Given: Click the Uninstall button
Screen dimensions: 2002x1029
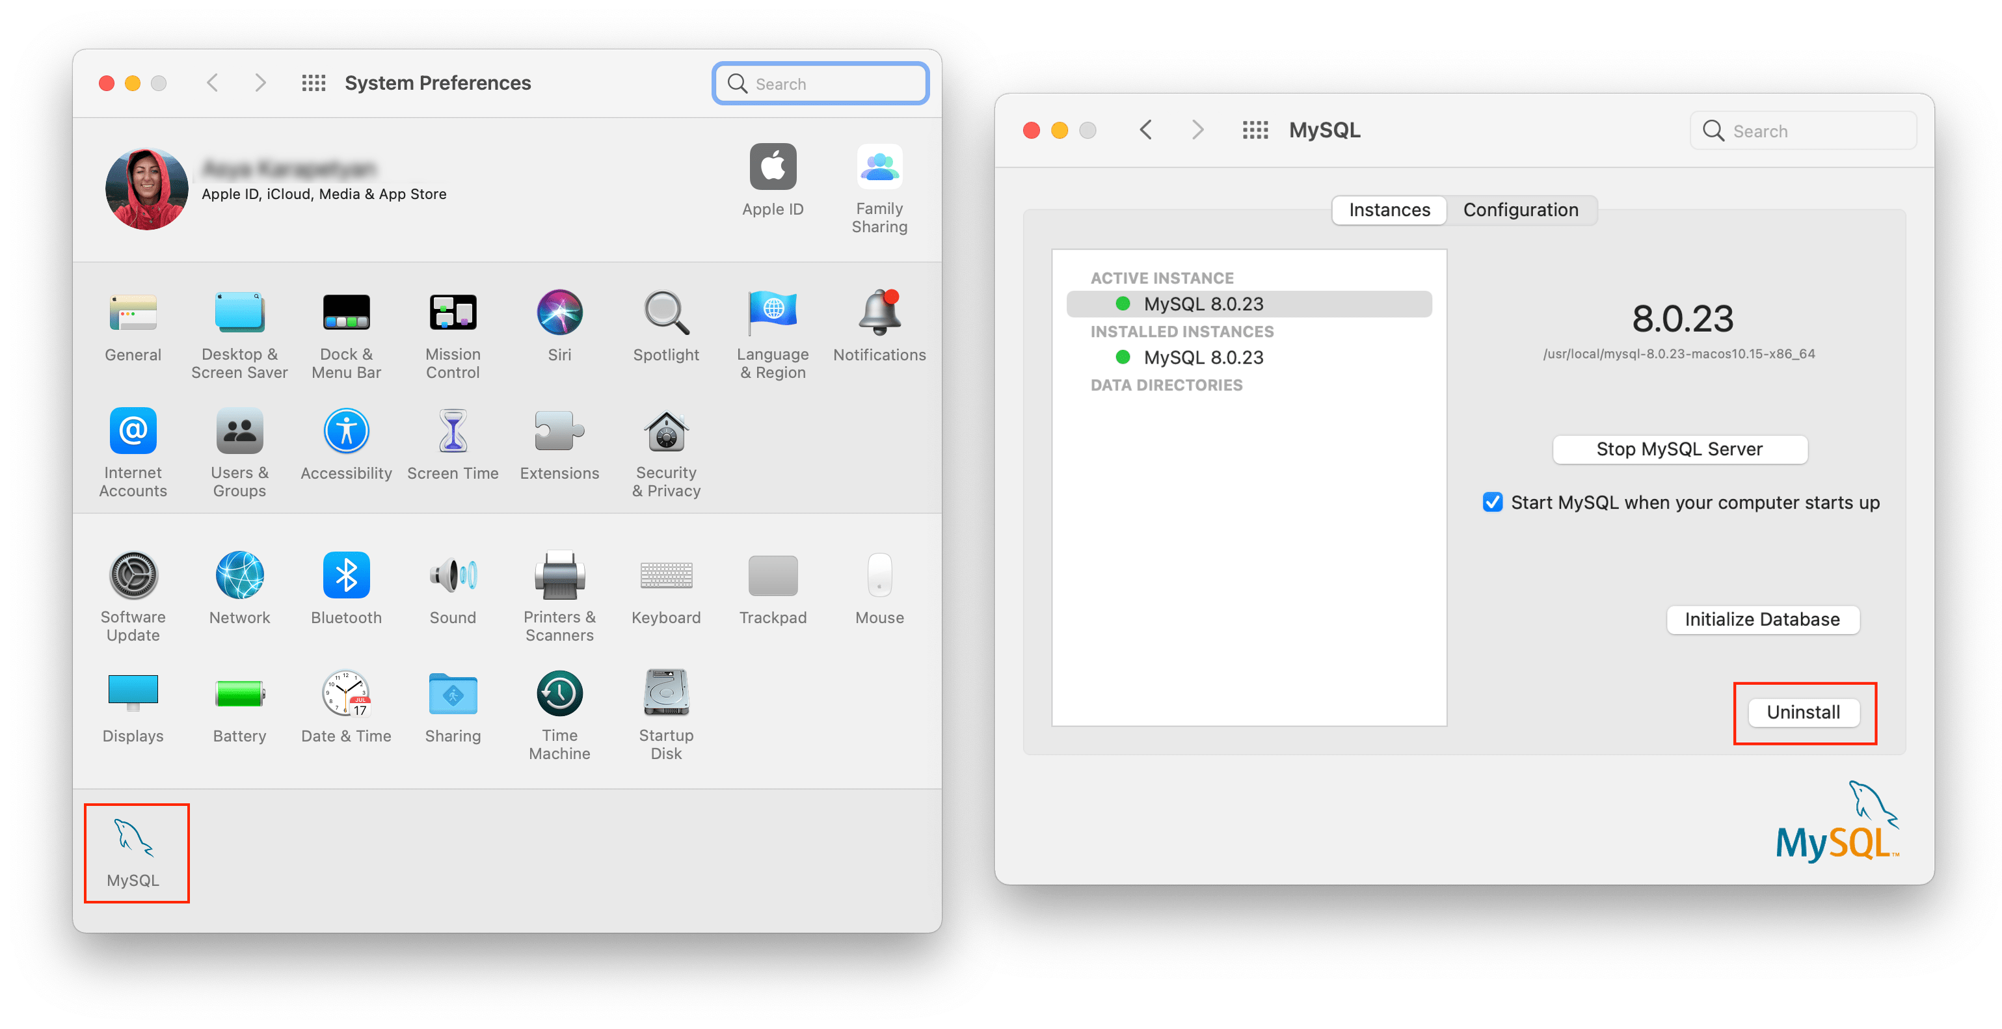Looking at the screenshot, I should (1803, 712).
